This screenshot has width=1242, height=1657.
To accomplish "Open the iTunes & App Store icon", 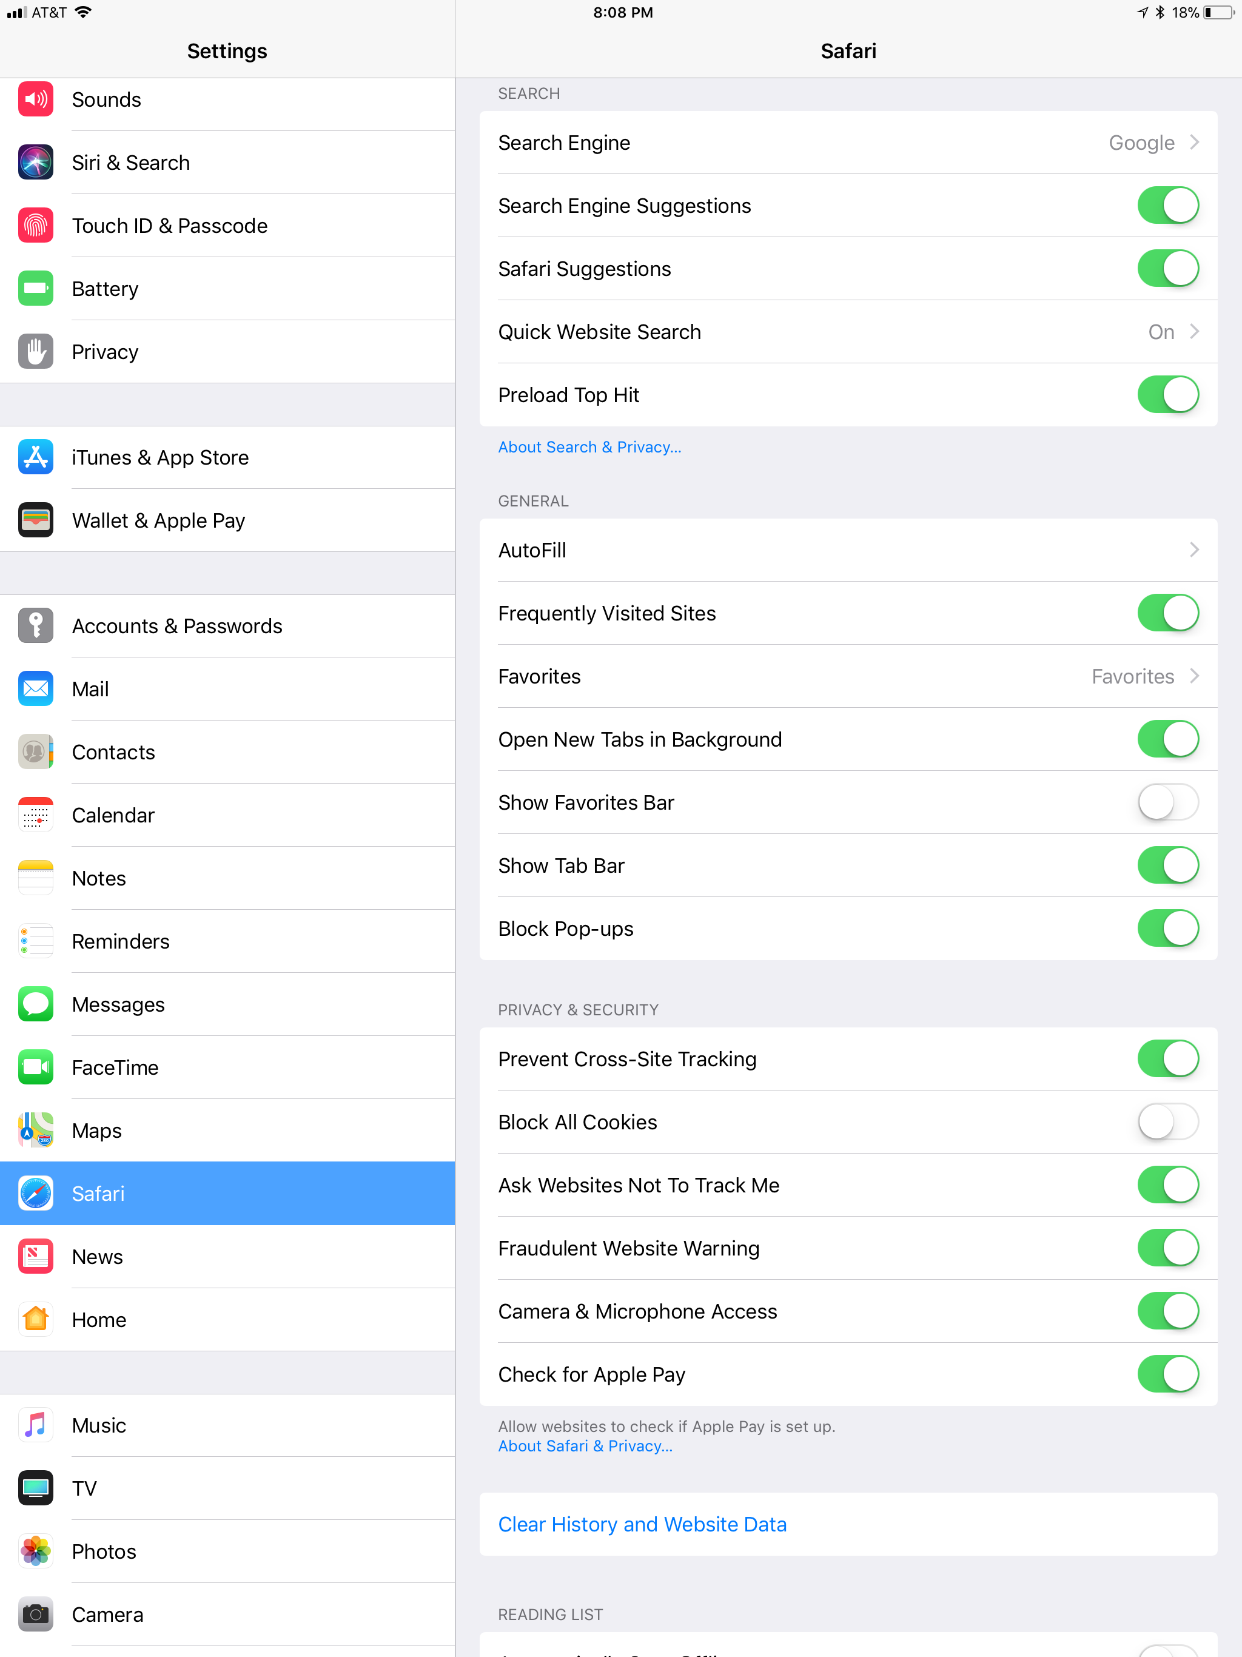I will (35, 457).
